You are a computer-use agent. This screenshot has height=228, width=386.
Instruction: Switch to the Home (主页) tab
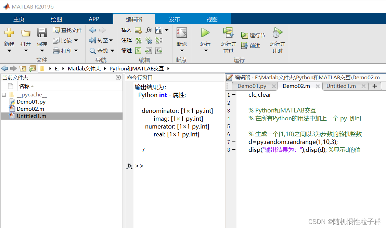19,19
